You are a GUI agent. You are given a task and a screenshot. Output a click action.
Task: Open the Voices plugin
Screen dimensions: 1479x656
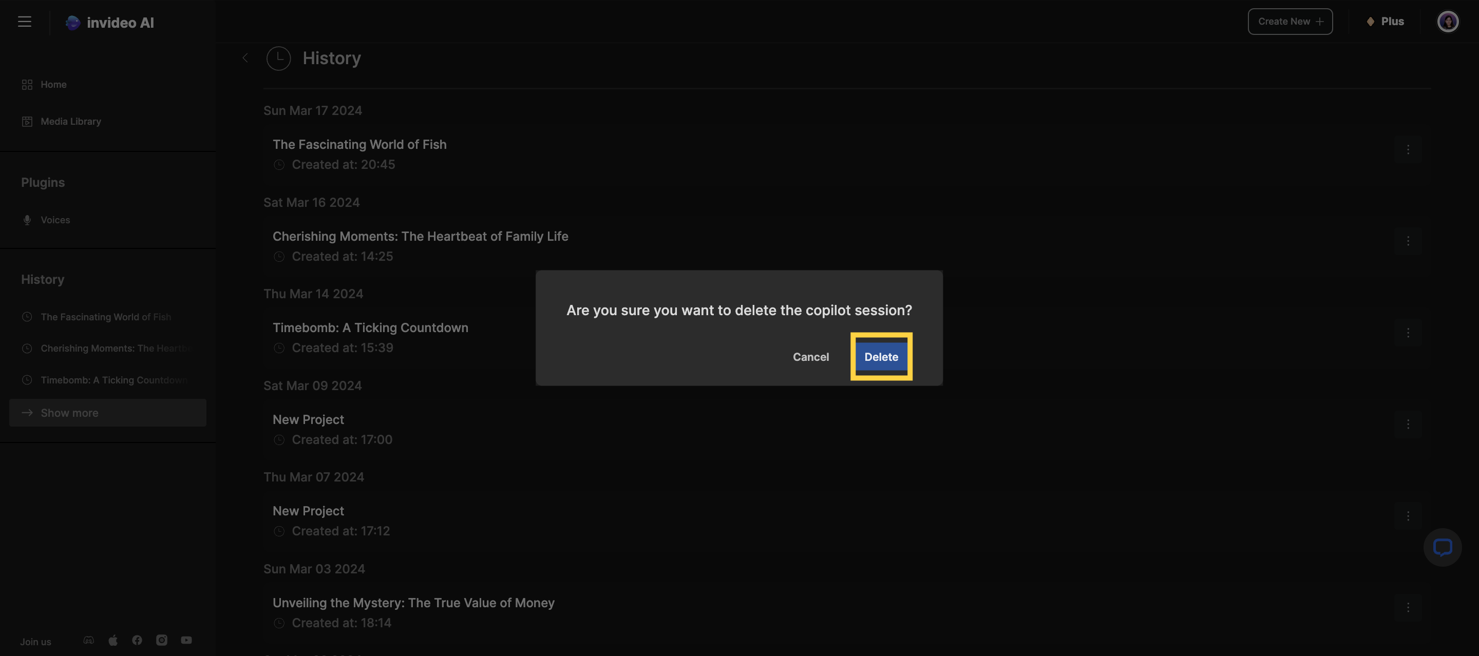point(55,220)
